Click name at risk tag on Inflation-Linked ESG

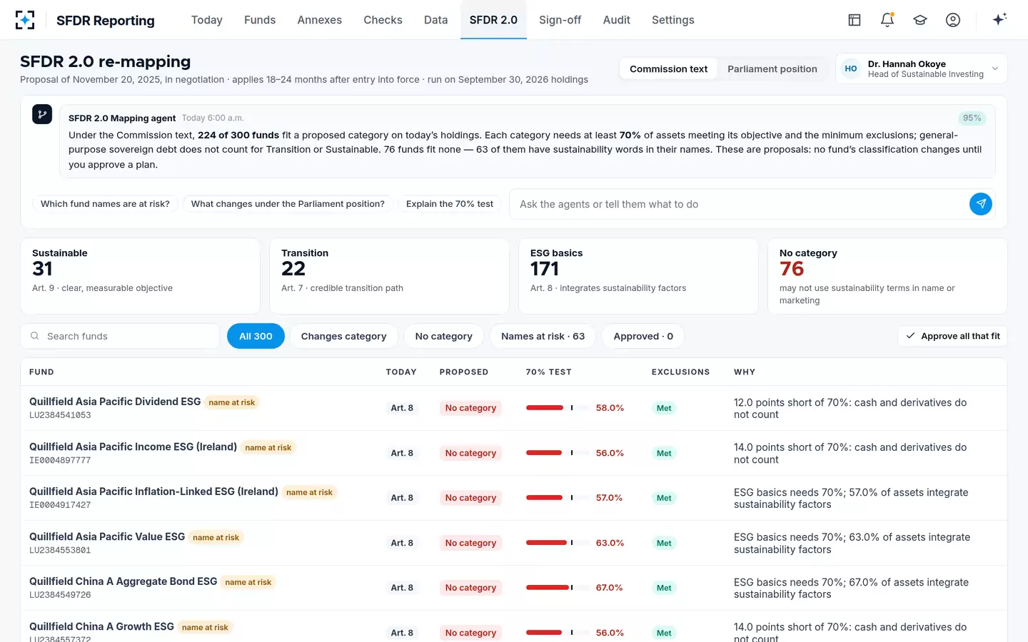[309, 492]
